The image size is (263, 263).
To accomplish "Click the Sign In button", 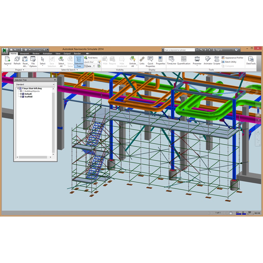I will pos(217,50).
